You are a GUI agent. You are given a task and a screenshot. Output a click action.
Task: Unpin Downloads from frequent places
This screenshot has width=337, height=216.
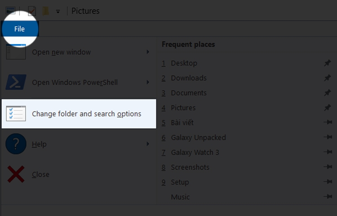(x=328, y=78)
